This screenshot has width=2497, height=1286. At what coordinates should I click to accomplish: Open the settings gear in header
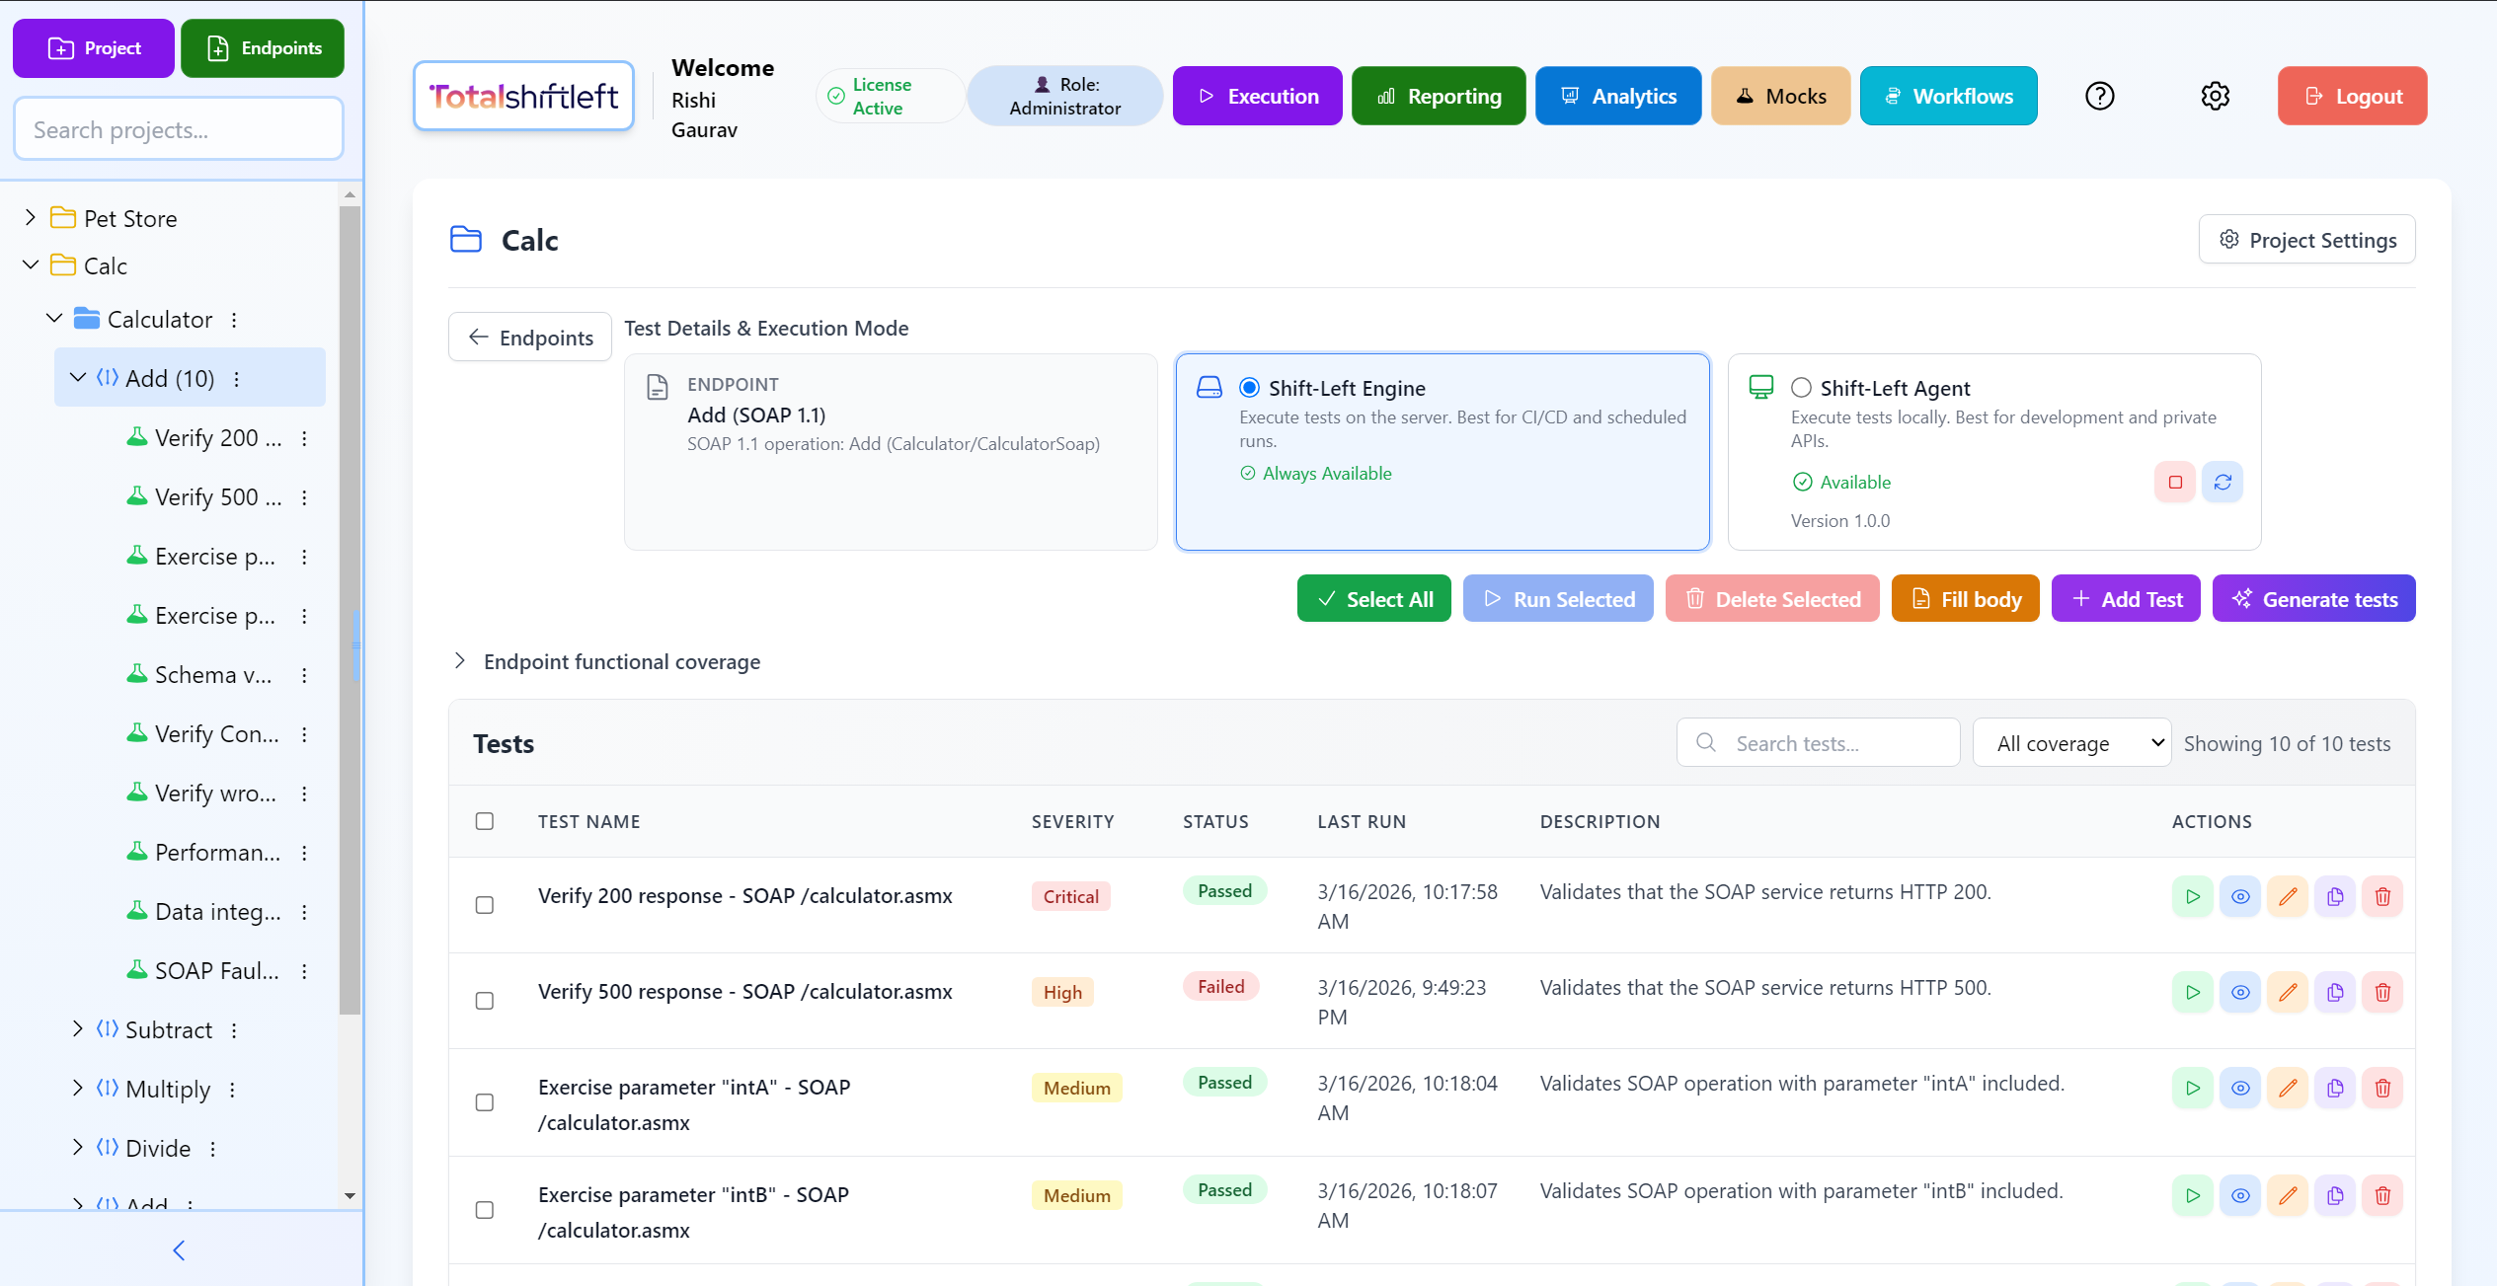[x=2215, y=96]
